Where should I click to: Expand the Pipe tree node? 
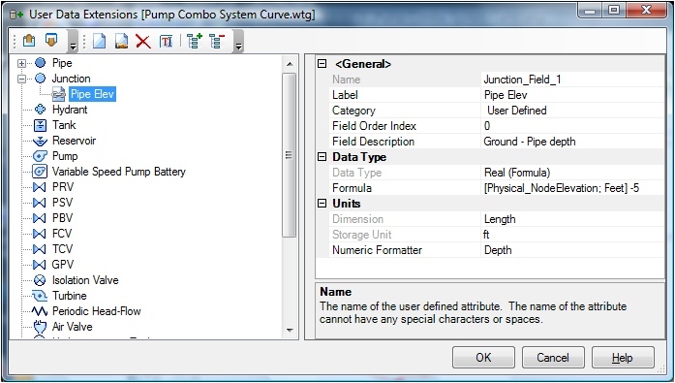(21, 64)
